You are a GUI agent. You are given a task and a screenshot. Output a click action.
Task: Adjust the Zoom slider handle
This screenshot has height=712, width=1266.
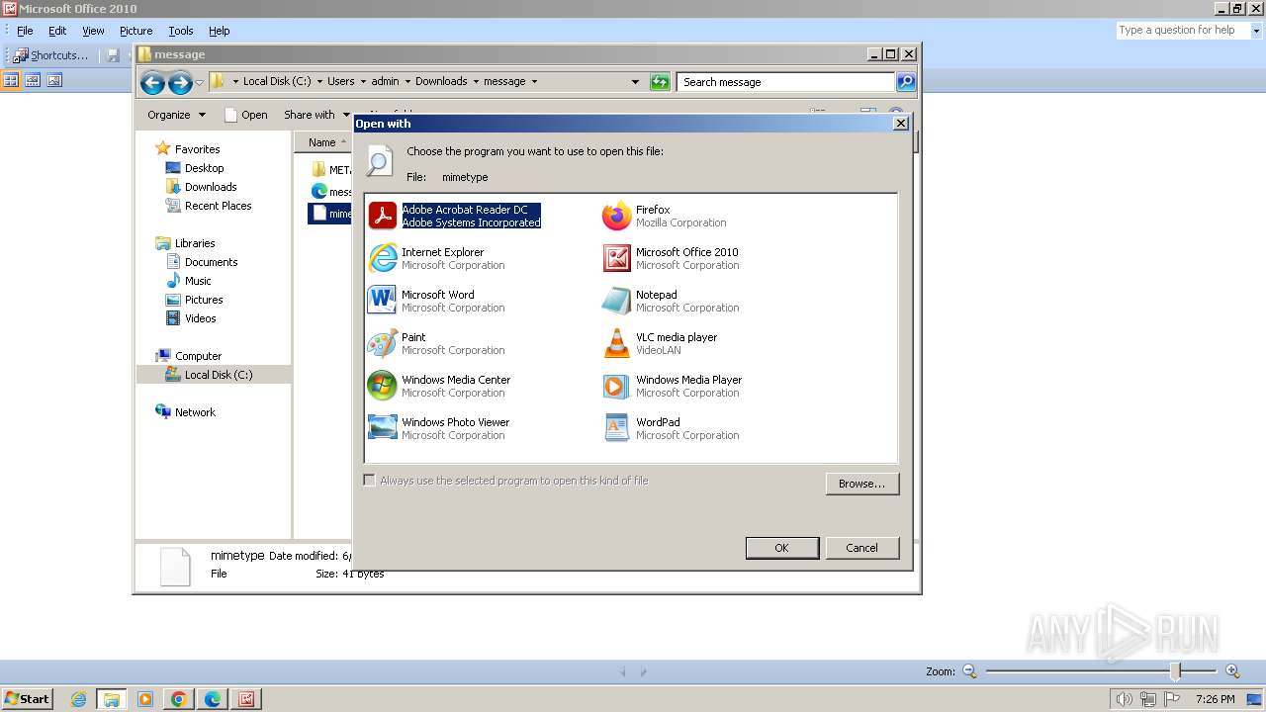1175,671
